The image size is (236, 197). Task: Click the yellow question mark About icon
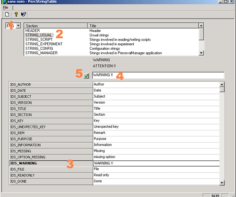pyautogui.click(x=16, y=15)
